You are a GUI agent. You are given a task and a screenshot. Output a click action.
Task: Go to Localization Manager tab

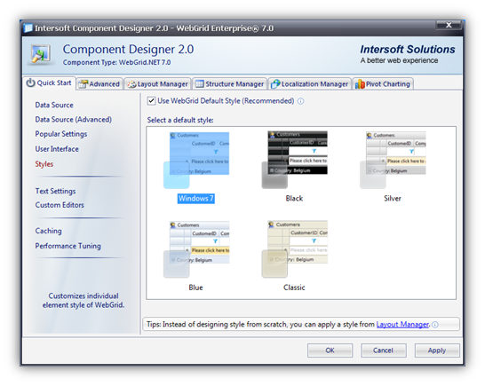click(x=310, y=83)
